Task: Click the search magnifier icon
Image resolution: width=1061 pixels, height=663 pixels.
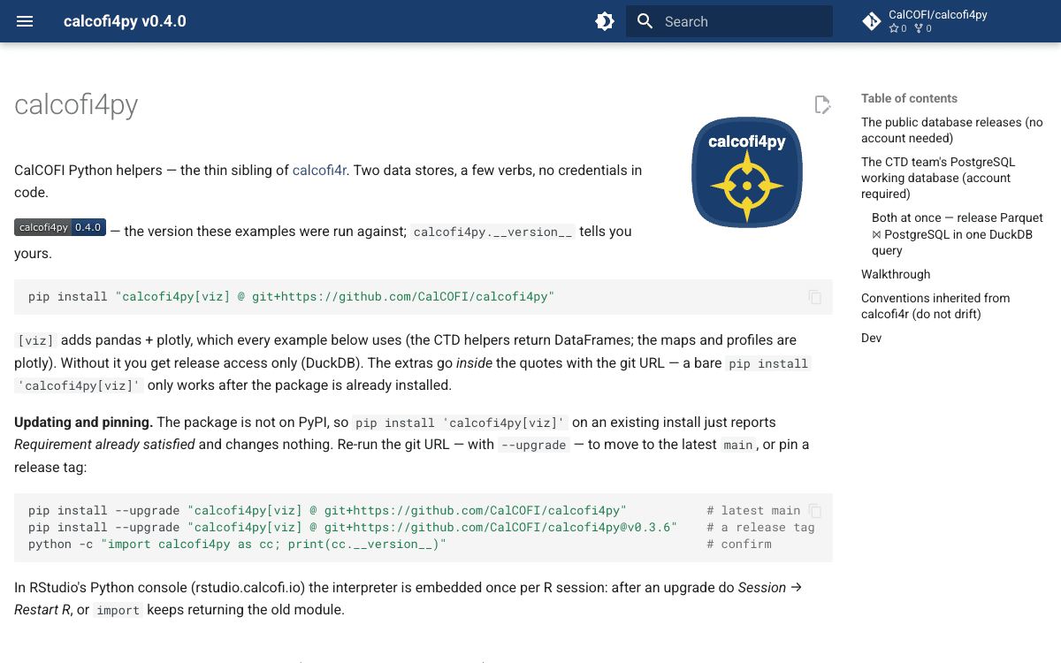Action: (x=645, y=21)
